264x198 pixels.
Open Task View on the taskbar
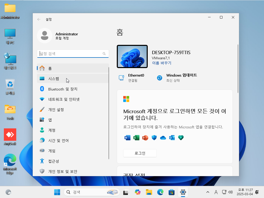tap(126, 192)
